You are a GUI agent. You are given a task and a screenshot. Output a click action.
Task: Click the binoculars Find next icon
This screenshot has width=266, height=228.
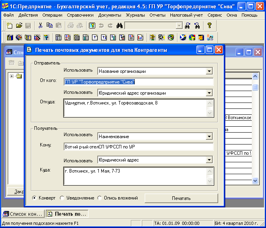188,26
